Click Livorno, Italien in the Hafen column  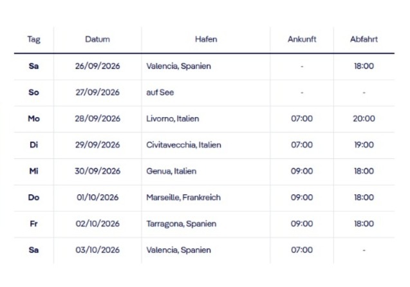pos(172,118)
